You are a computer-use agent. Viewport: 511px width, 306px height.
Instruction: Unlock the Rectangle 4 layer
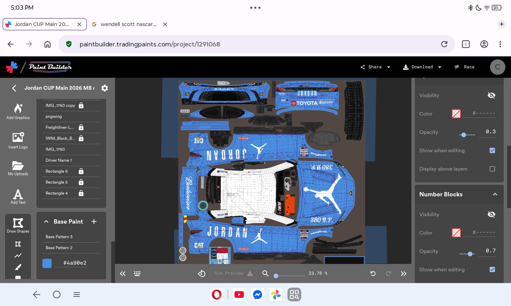(81, 193)
